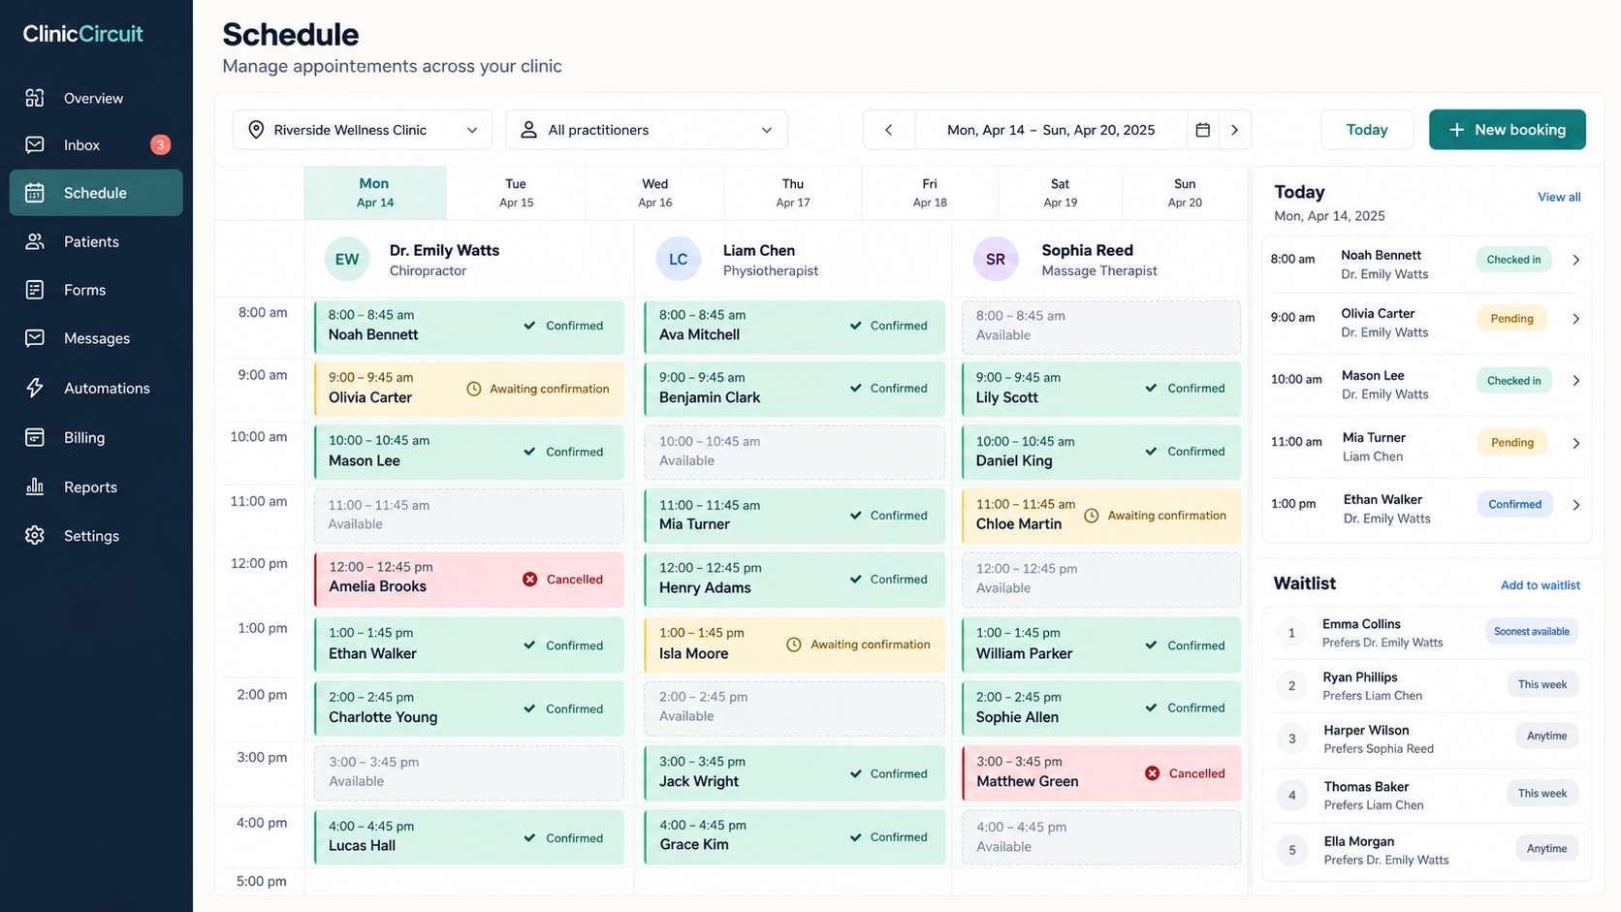This screenshot has height=912, width=1621.
Task: Click Sophia Reed's SR avatar
Action: 996,259
